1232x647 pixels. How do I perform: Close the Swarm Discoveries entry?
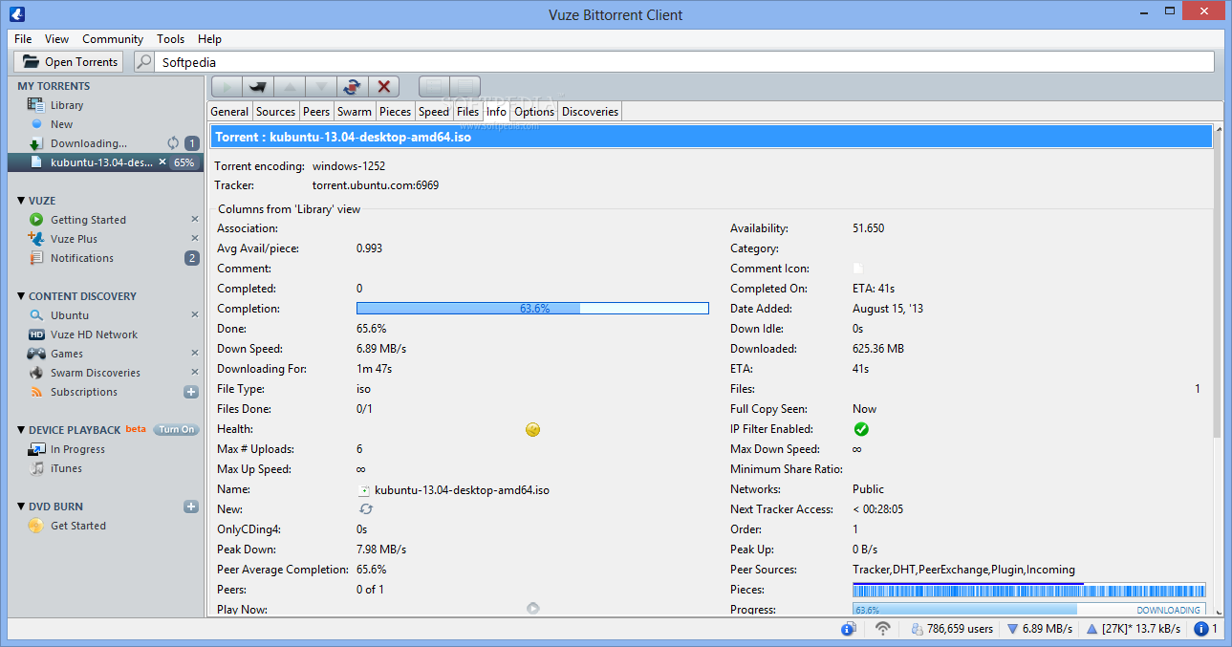(195, 373)
